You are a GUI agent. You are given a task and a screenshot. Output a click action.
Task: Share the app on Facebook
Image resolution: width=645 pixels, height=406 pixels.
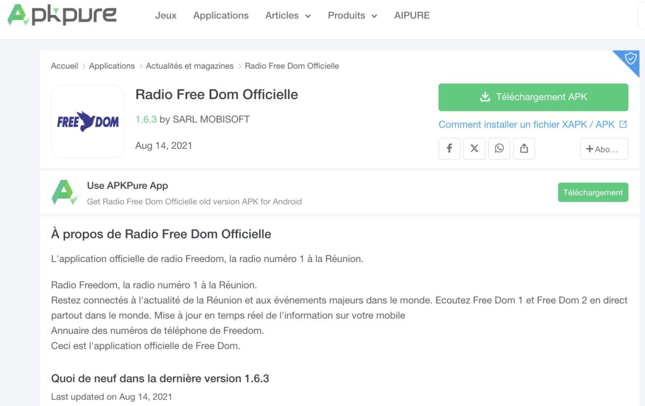pos(449,149)
